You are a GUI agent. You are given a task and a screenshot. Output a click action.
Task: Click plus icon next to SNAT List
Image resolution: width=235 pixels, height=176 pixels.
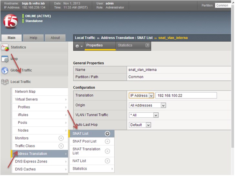(x=107, y=134)
